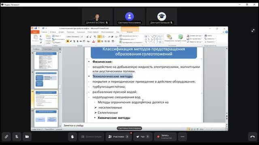
Task: Click the Format Painter brush icon
Action: pyautogui.click(x=40, y=42)
